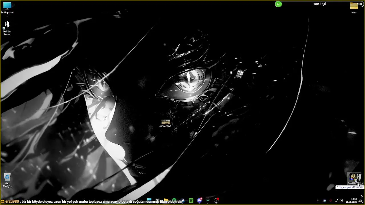Open the teal wave app in taskbar
The image size is (365, 205).
208,200
